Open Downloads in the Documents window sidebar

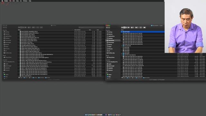click(110, 43)
